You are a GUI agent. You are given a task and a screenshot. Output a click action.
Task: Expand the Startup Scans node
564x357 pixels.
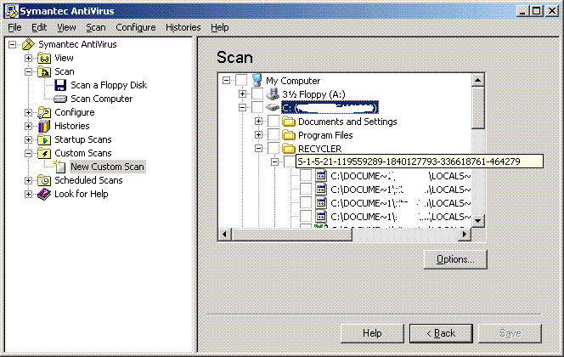(28, 139)
